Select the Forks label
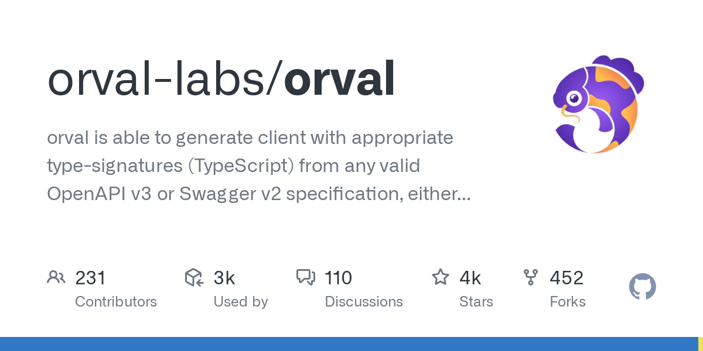 click(x=568, y=302)
